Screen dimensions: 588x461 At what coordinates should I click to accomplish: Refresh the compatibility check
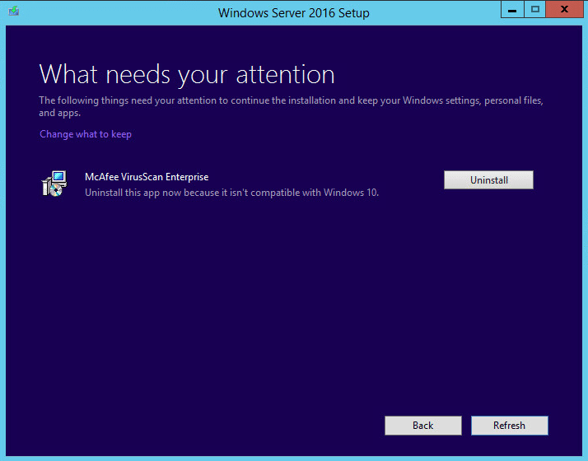509,426
